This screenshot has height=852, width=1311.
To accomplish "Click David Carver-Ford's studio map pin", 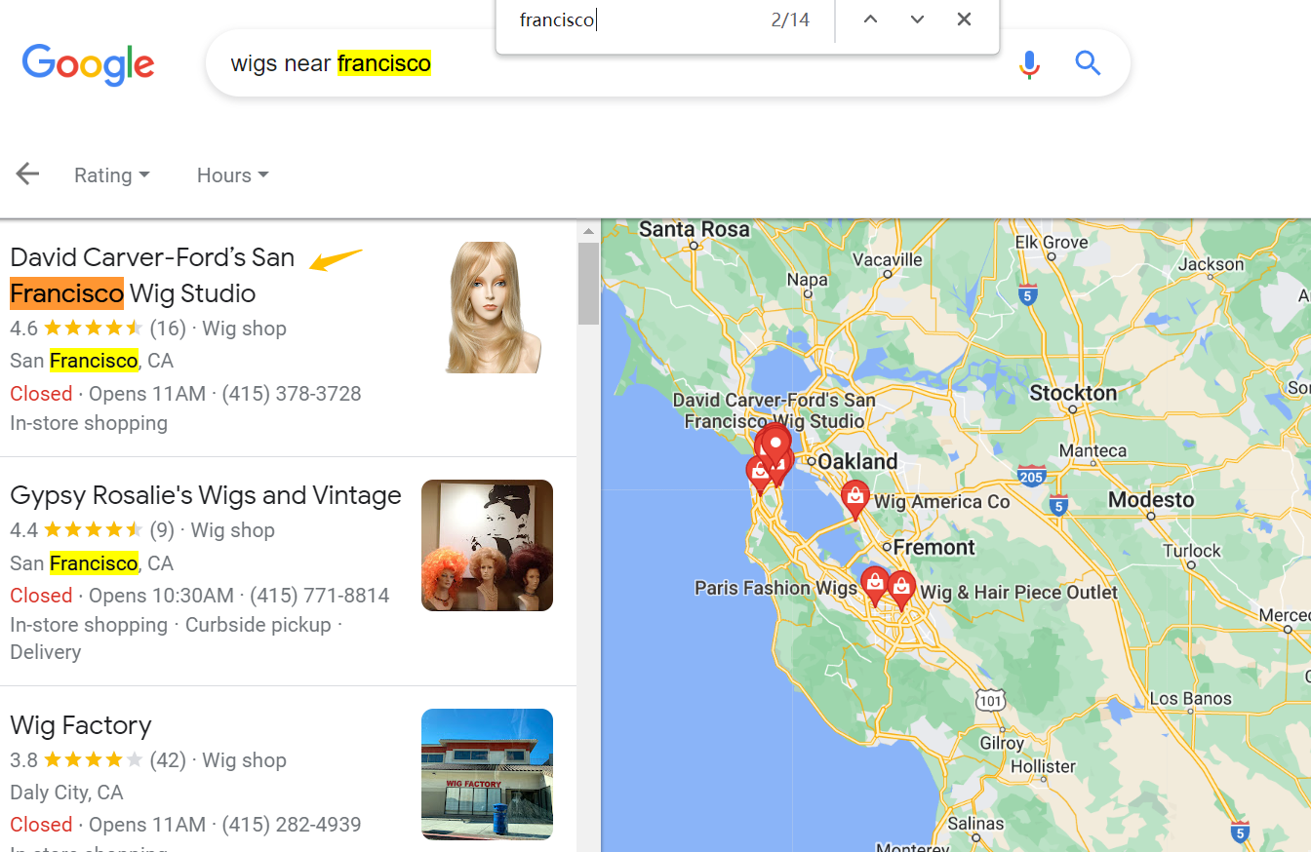I will 775,446.
